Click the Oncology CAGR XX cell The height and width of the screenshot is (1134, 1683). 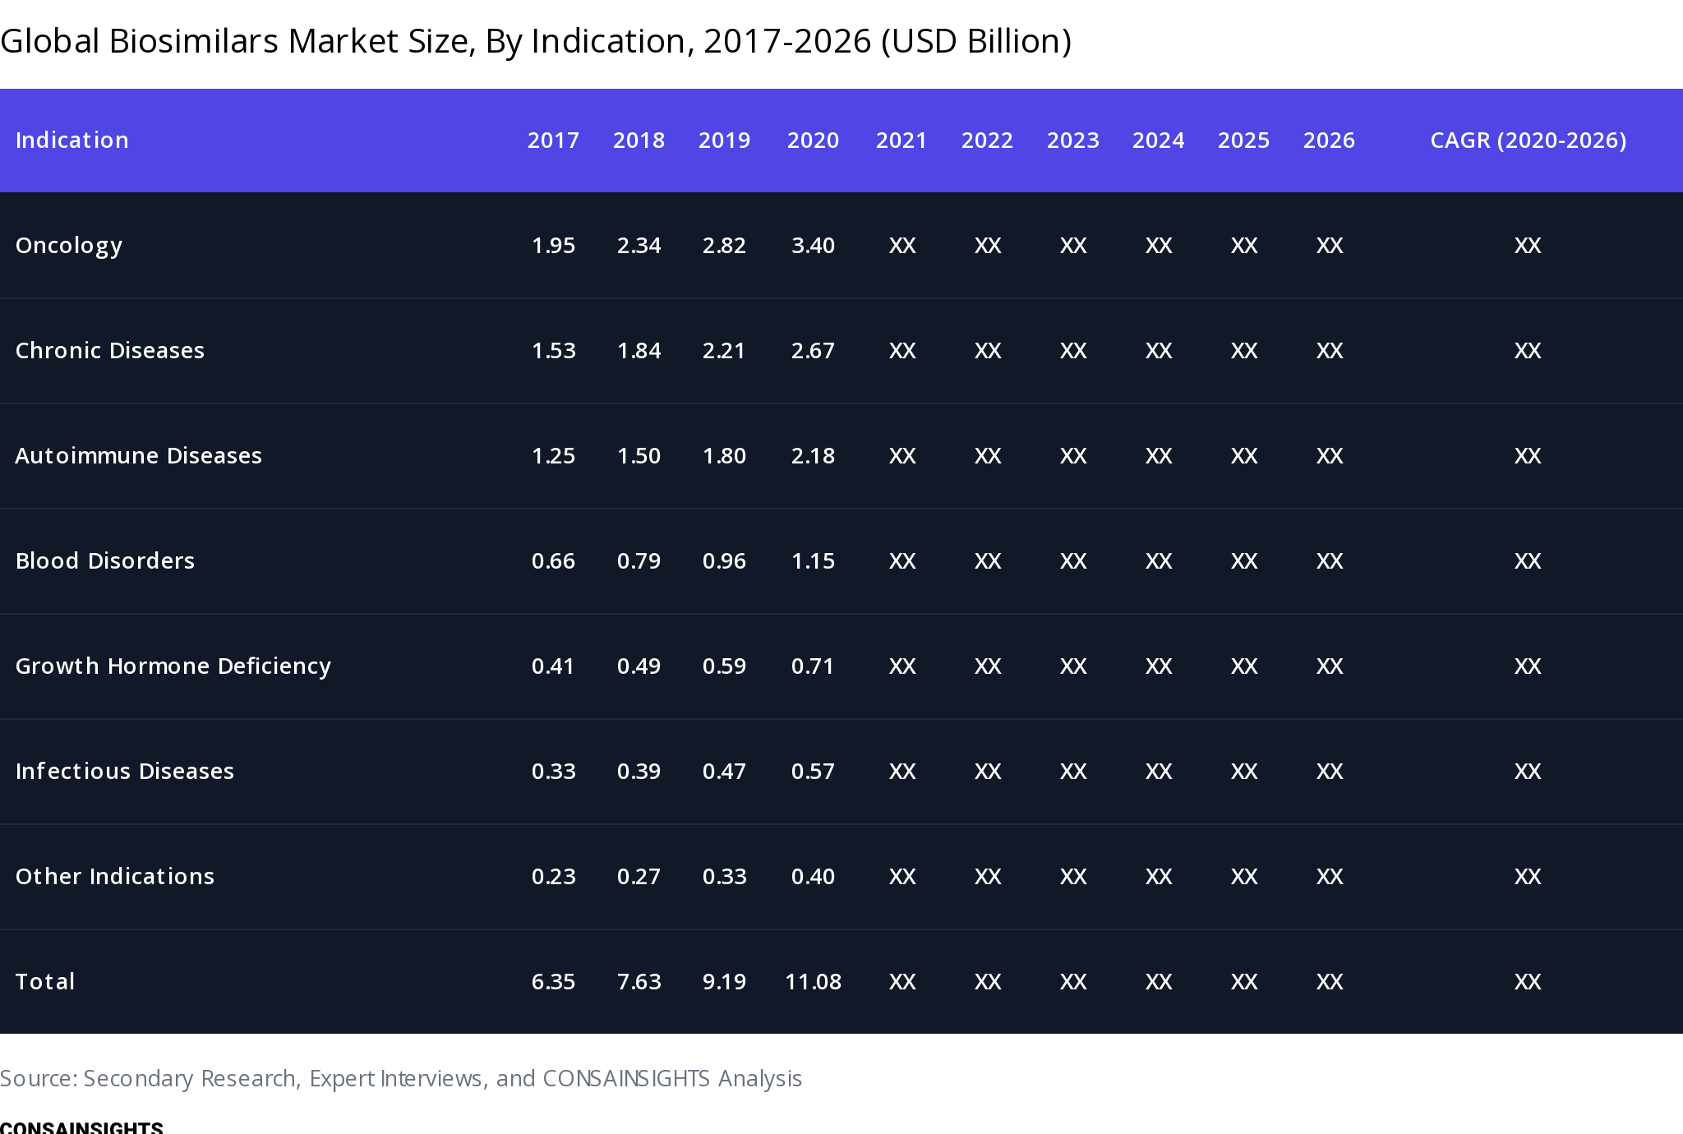[x=1529, y=246]
